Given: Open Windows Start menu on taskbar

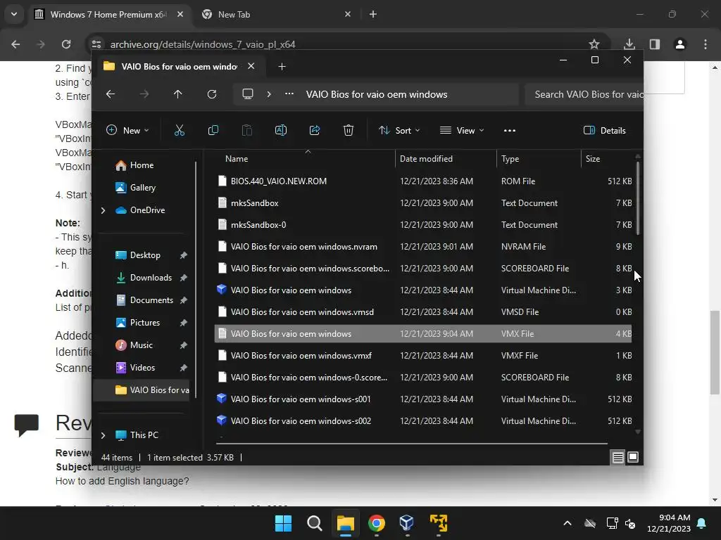Looking at the screenshot, I should [283, 523].
